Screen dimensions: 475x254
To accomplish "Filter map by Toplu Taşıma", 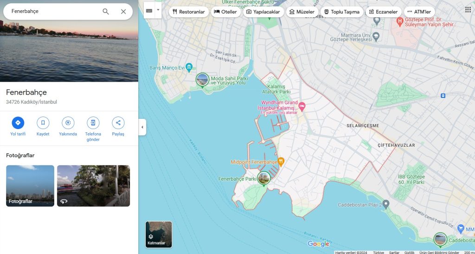I will click(342, 12).
